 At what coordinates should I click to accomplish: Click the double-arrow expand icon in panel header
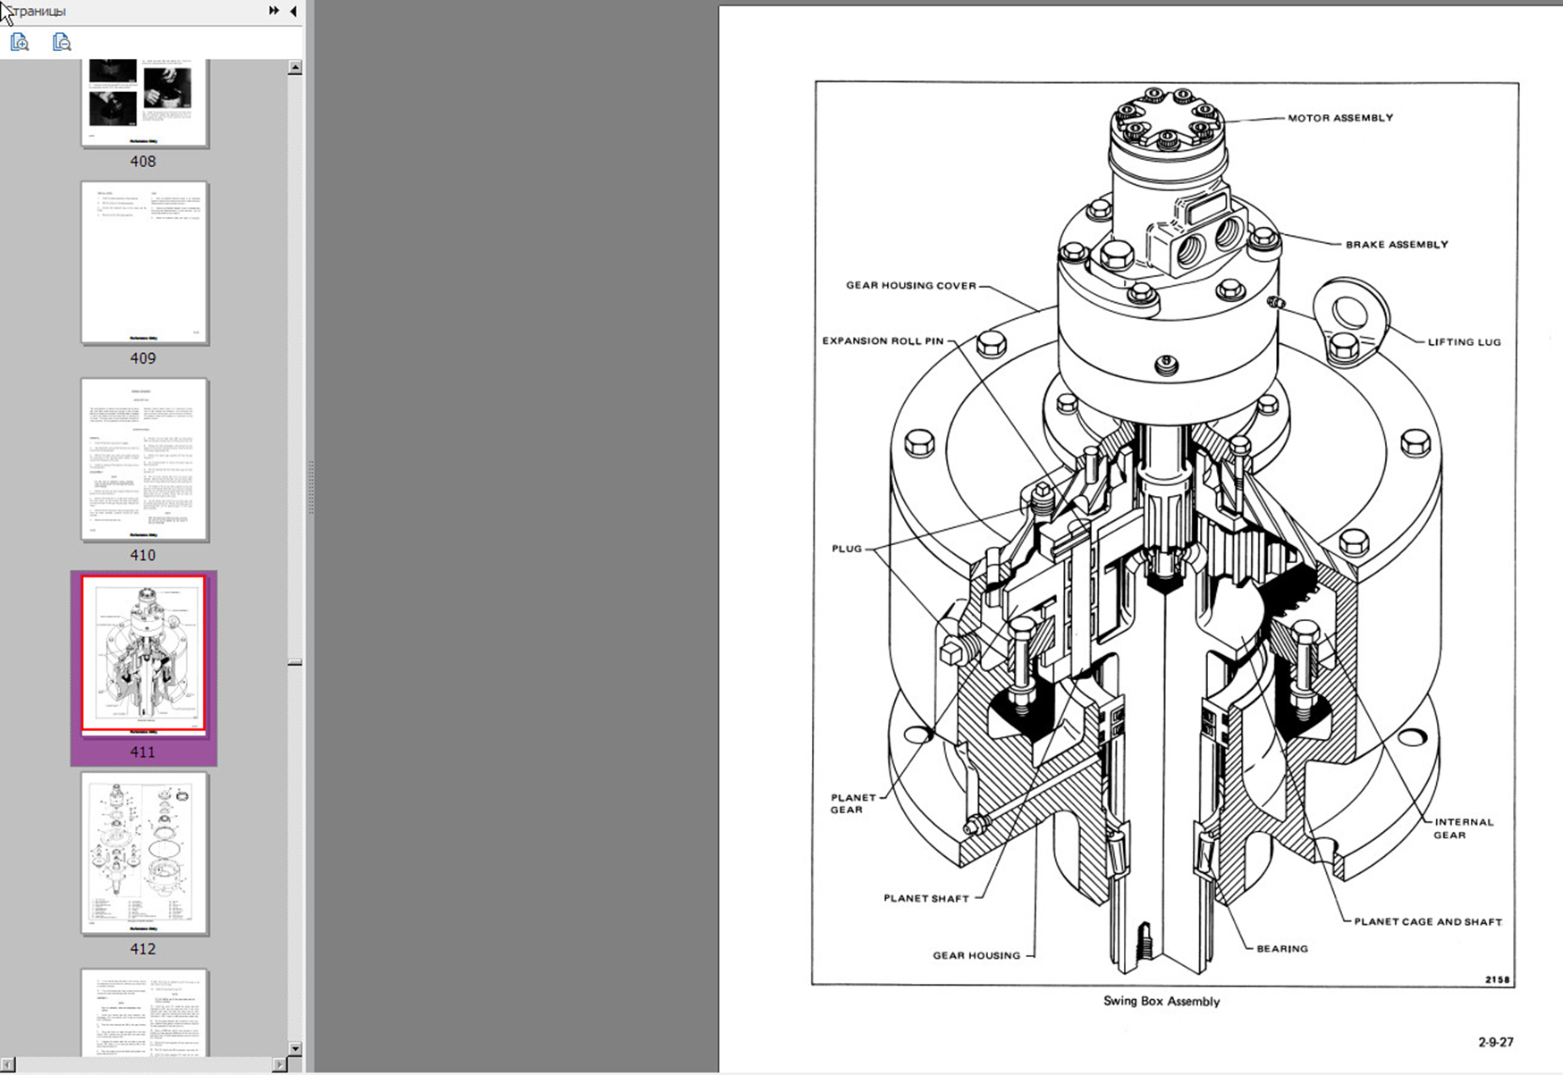(x=274, y=11)
